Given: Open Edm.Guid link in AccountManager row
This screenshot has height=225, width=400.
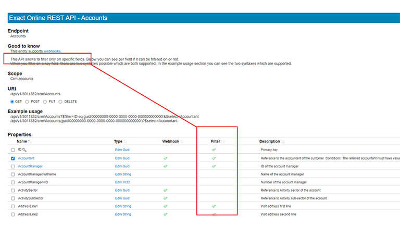Looking at the screenshot, I should click(122, 166).
